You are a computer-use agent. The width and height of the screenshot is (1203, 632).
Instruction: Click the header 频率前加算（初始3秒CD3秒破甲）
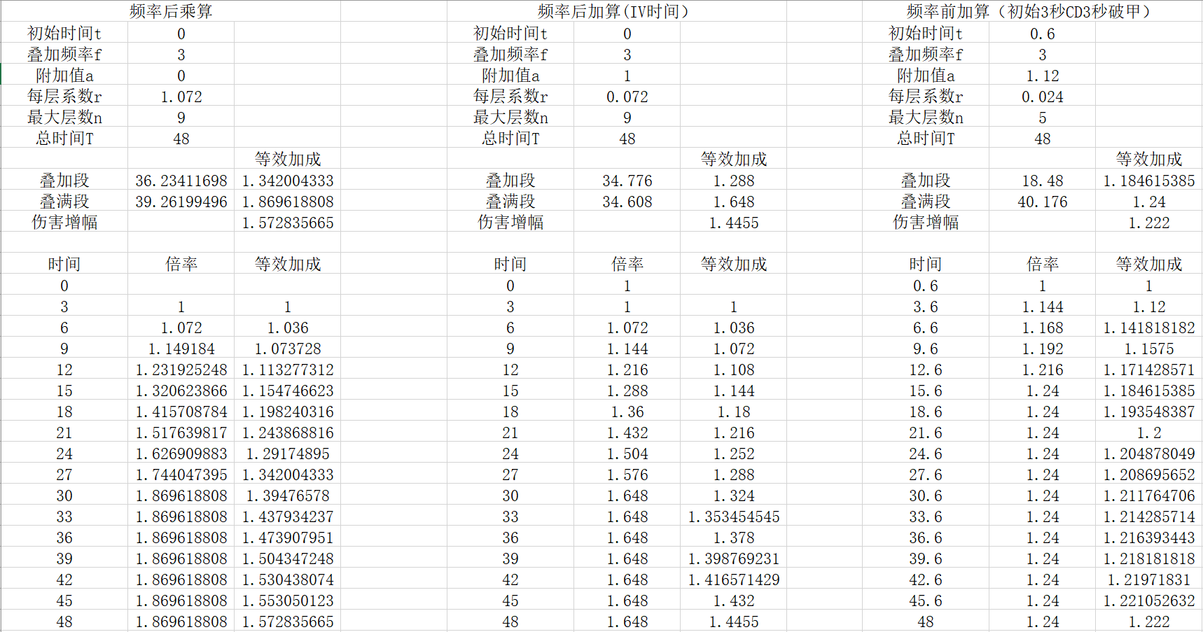pyautogui.click(x=1029, y=11)
